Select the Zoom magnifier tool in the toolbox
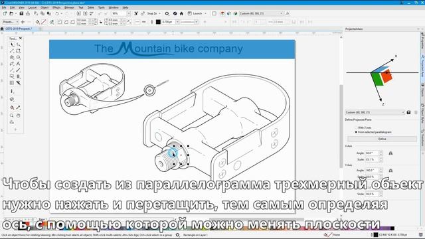Image resolution: width=425 pixels, height=239 pixels. point(12,116)
